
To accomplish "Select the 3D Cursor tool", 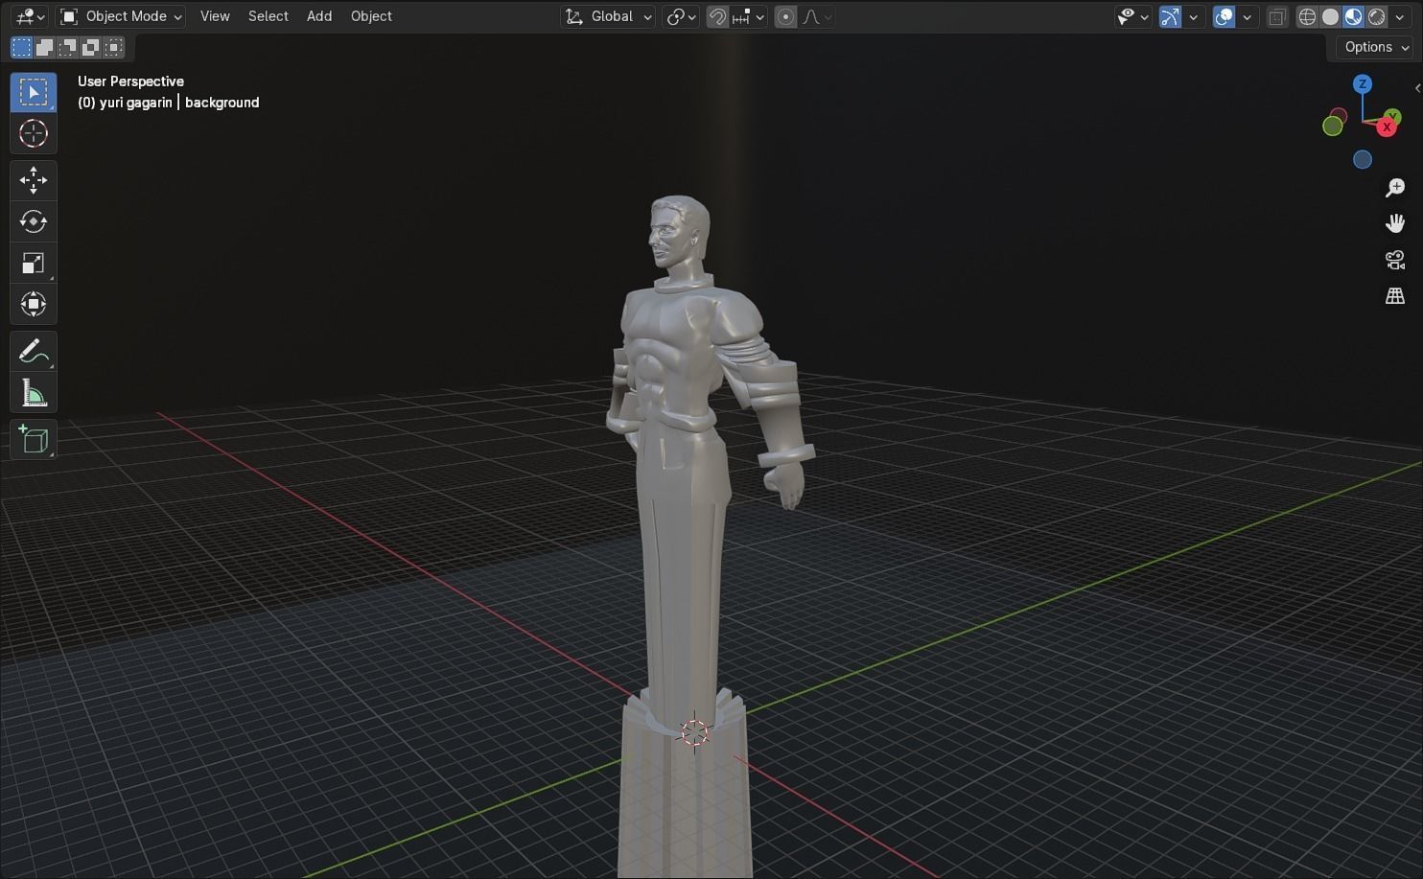I will point(34,133).
